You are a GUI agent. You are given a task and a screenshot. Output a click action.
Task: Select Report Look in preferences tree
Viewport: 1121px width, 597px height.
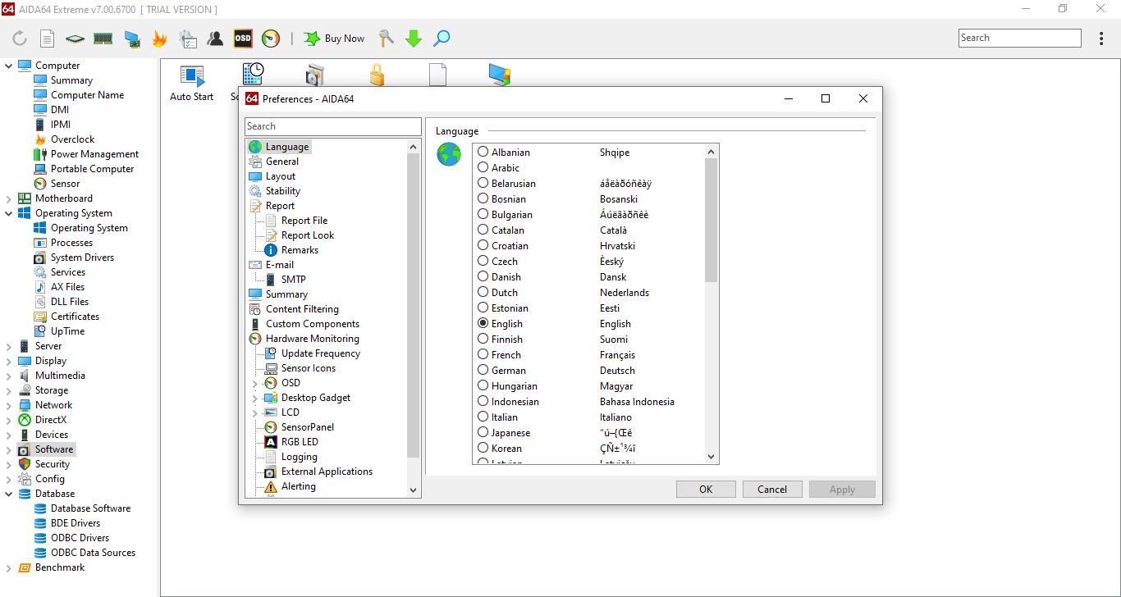(308, 235)
